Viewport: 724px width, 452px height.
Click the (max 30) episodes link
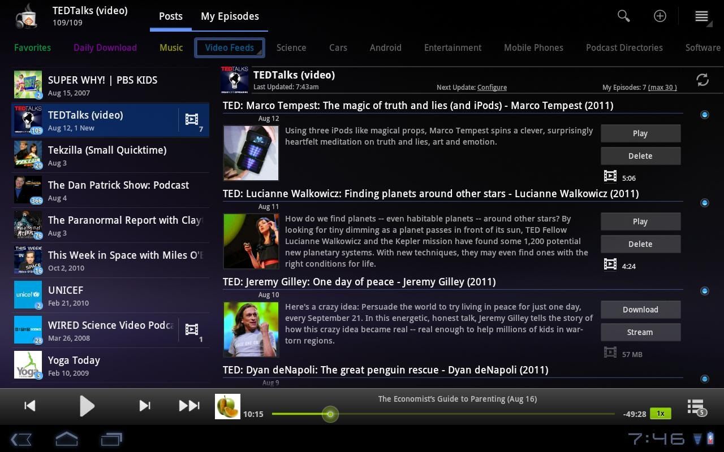tap(662, 87)
